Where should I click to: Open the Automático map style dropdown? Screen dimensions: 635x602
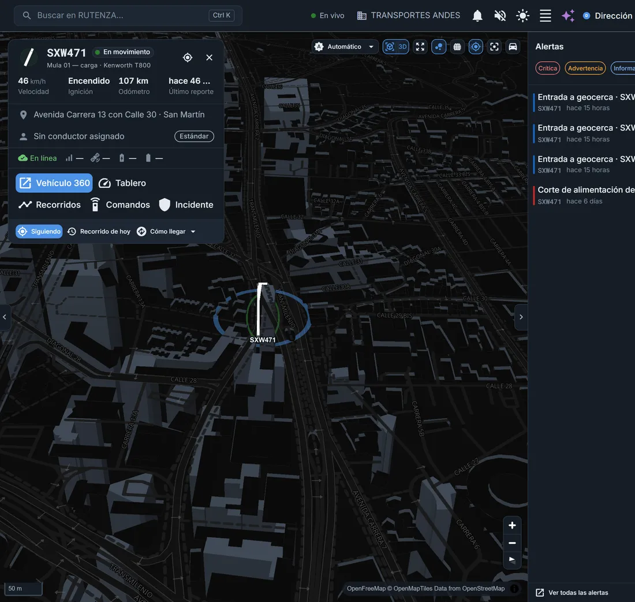coord(345,47)
